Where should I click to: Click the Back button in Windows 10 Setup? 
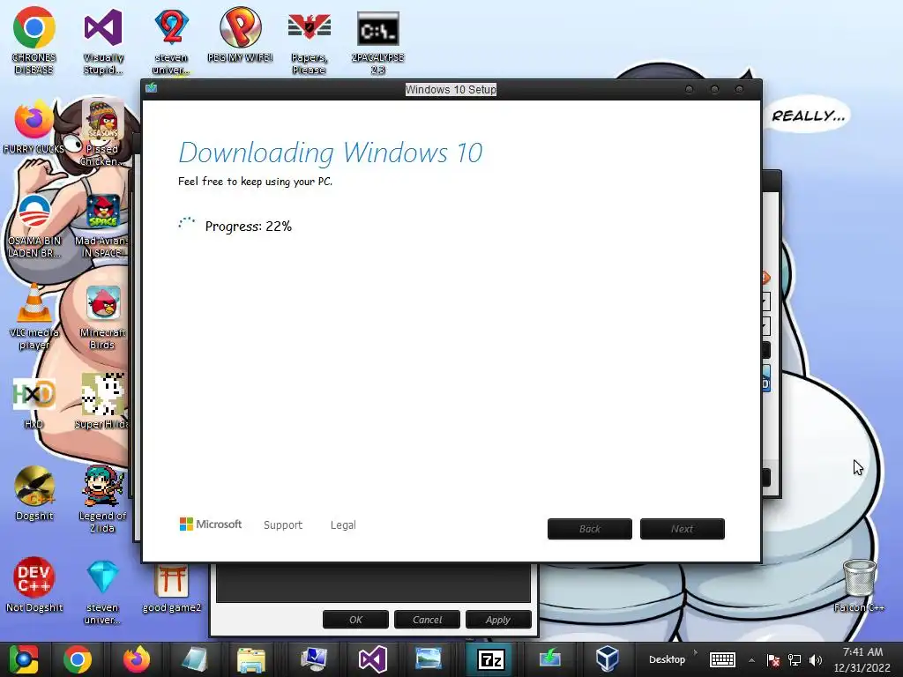click(x=590, y=529)
